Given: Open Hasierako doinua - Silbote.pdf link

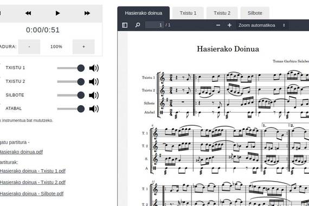Looking at the screenshot, I should pos(31,194).
